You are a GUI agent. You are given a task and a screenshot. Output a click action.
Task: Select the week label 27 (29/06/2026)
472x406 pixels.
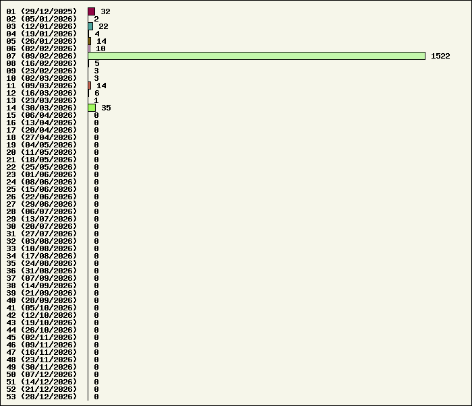click(x=42, y=204)
